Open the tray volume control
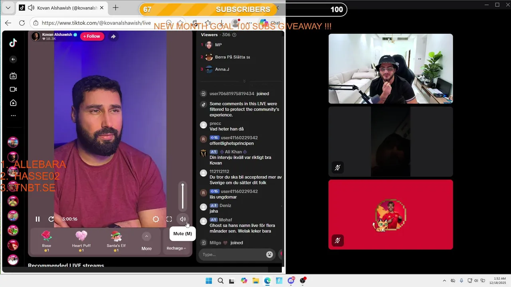This screenshot has height=287, width=511. click(477, 281)
